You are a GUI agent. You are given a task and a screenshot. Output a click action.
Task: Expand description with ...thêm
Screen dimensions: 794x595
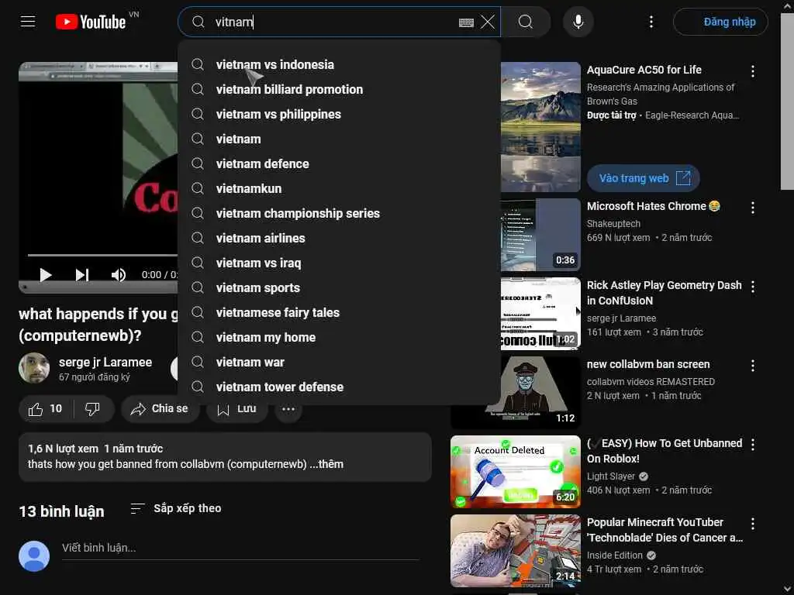[x=326, y=465]
